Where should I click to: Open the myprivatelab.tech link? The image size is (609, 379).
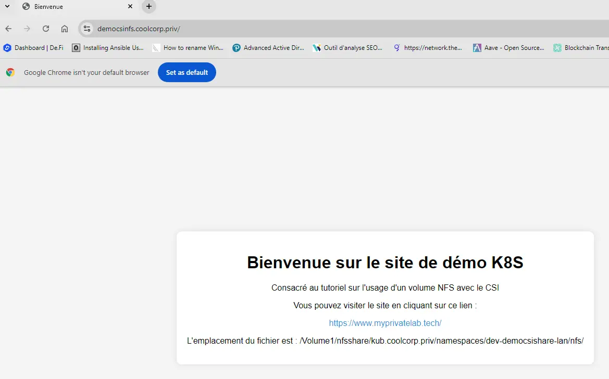pyautogui.click(x=385, y=323)
